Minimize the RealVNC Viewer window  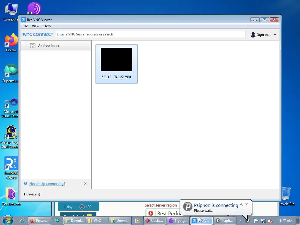(255, 20)
